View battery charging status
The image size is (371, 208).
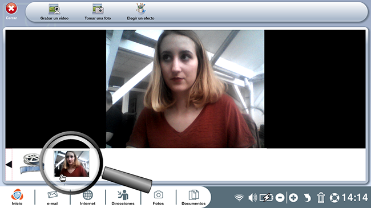[266, 198]
